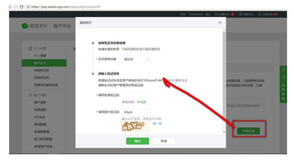Reload the page with browser refresh icon
Viewport: 294px width, 162px height.
[x=21, y=6]
